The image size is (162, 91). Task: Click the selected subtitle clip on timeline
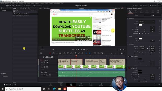click(x=76, y=62)
